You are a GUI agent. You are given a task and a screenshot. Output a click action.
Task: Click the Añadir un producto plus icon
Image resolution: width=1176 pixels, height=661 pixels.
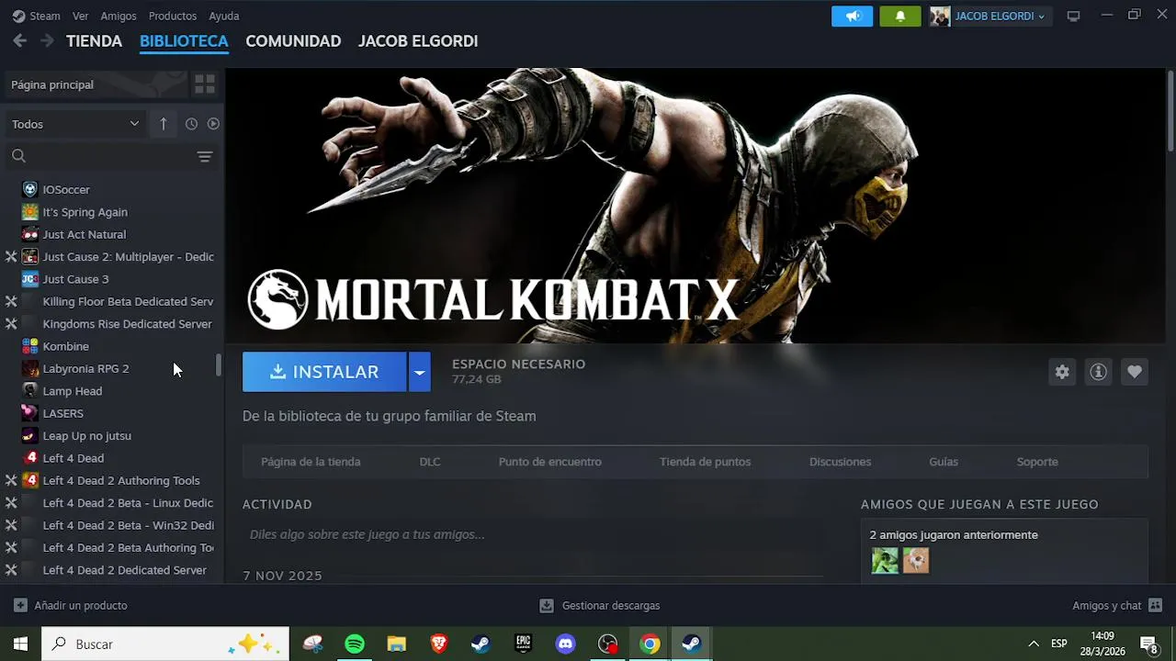pos(20,606)
